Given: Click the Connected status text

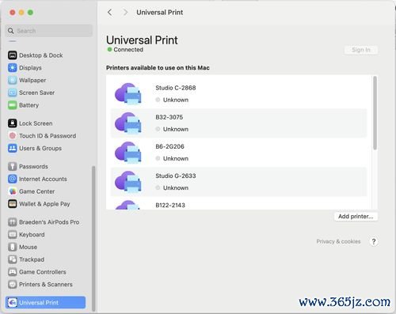Looking at the screenshot, I should [128, 50].
